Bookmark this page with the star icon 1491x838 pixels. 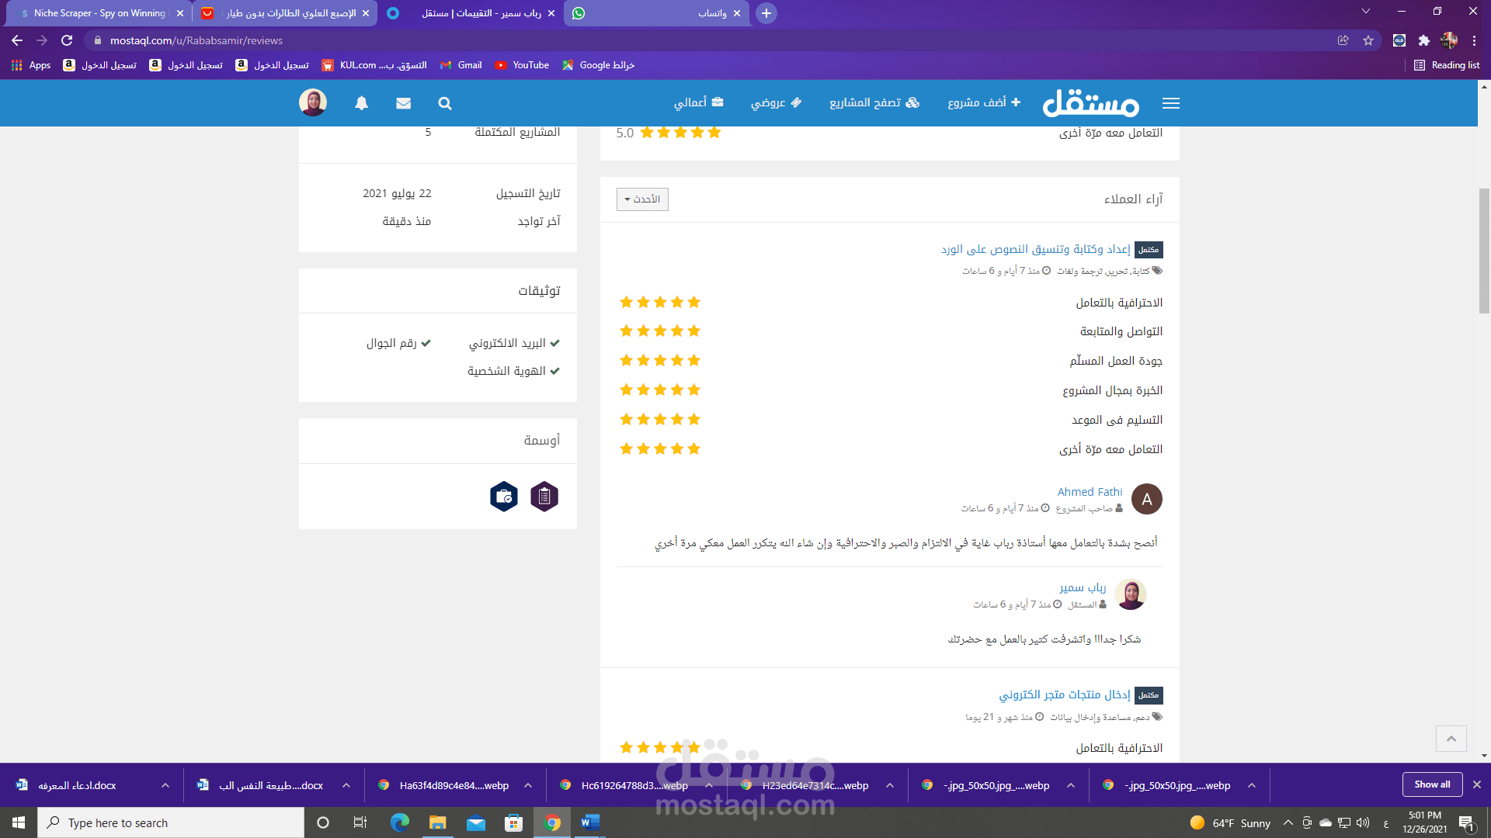pyautogui.click(x=1368, y=40)
